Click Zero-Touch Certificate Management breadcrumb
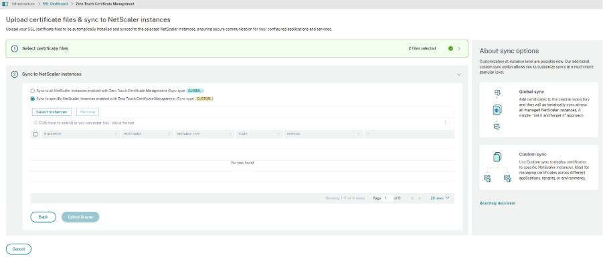This screenshot has width=603, height=260. click(x=105, y=4)
